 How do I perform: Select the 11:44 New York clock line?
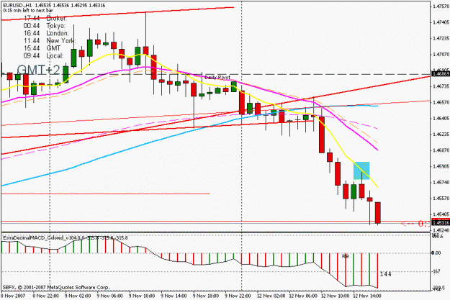pos(50,41)
